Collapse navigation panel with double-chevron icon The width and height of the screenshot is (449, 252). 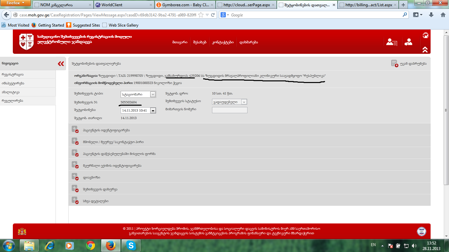pos(61,64)
